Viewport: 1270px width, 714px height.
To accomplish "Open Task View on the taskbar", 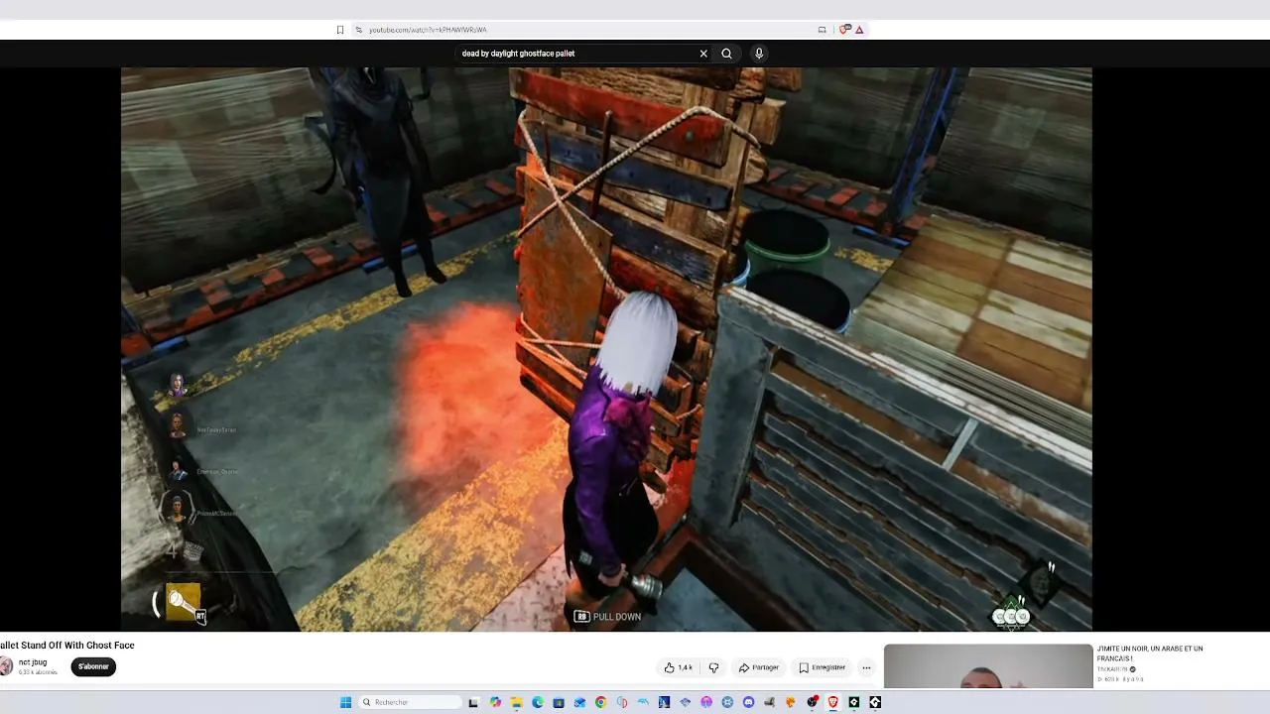I will 473,702.
